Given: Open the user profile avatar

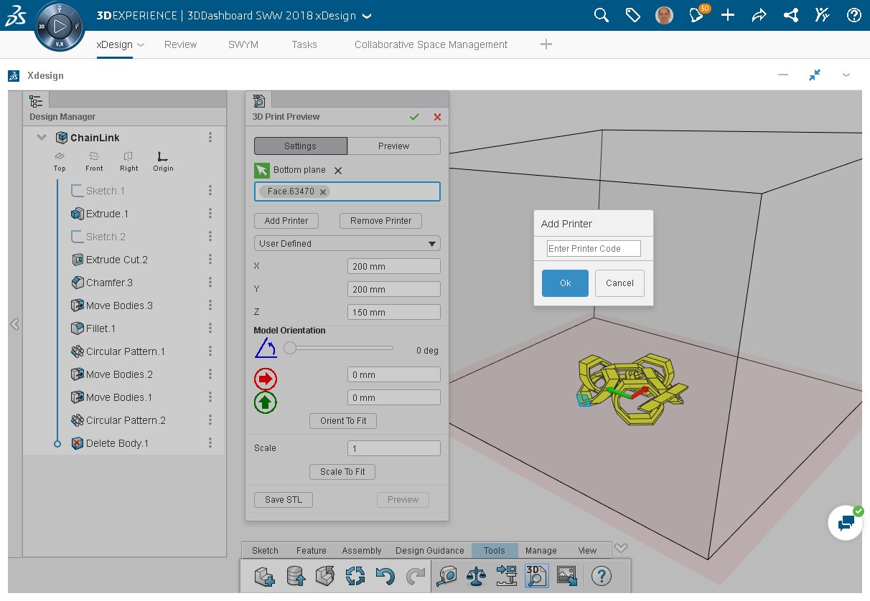Looking at the screenshot, I should point(665,15).
